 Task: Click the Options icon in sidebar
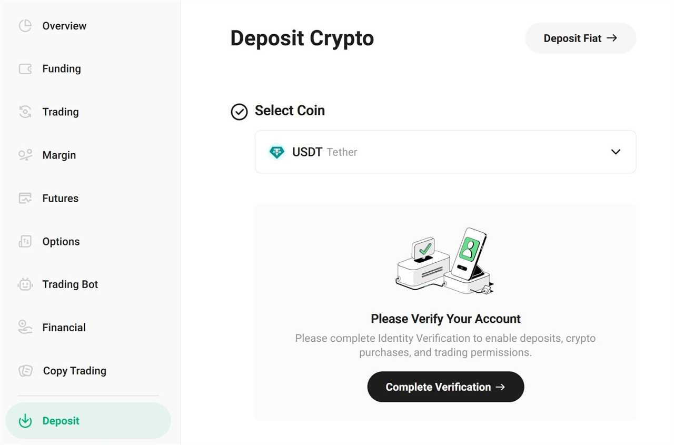(x=25, y=241)
